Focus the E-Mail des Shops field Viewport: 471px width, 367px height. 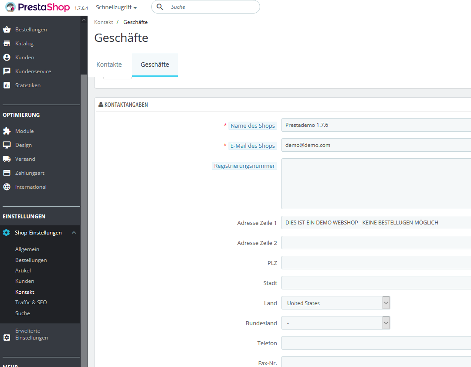[376, 145]
